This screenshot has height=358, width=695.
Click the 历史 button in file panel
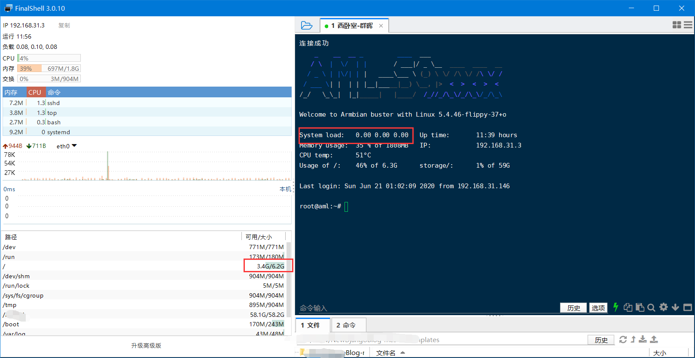click(601, 340)
